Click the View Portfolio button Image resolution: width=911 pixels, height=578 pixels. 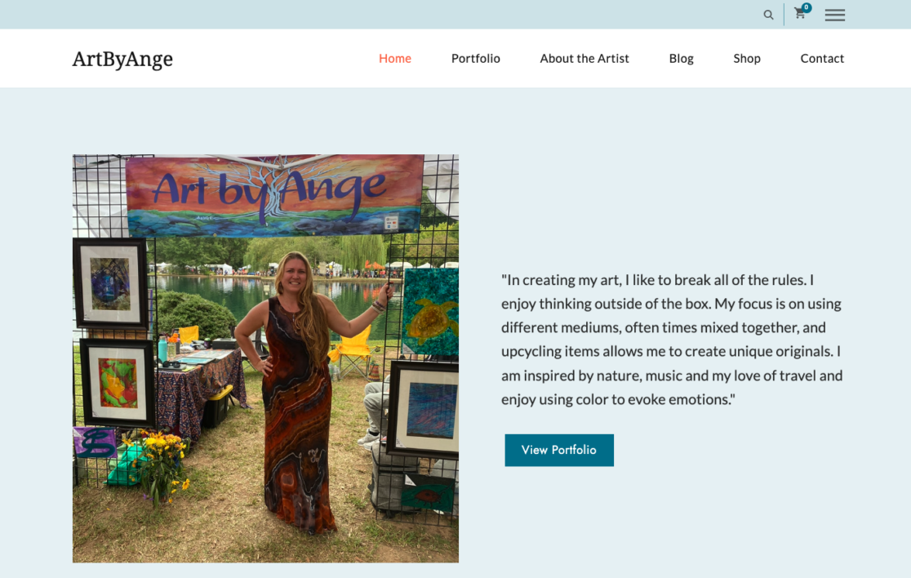559,450
